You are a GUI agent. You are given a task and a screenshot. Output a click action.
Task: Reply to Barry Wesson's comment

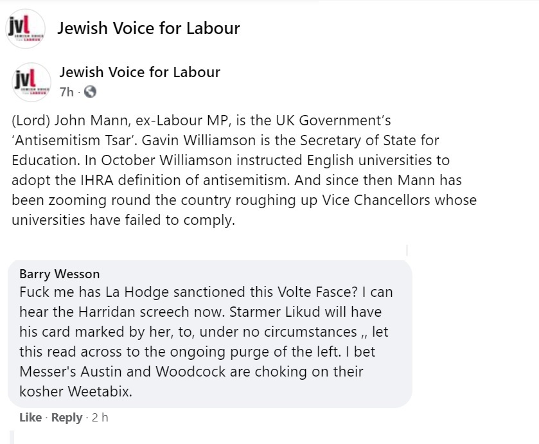[x=67, y=418]
